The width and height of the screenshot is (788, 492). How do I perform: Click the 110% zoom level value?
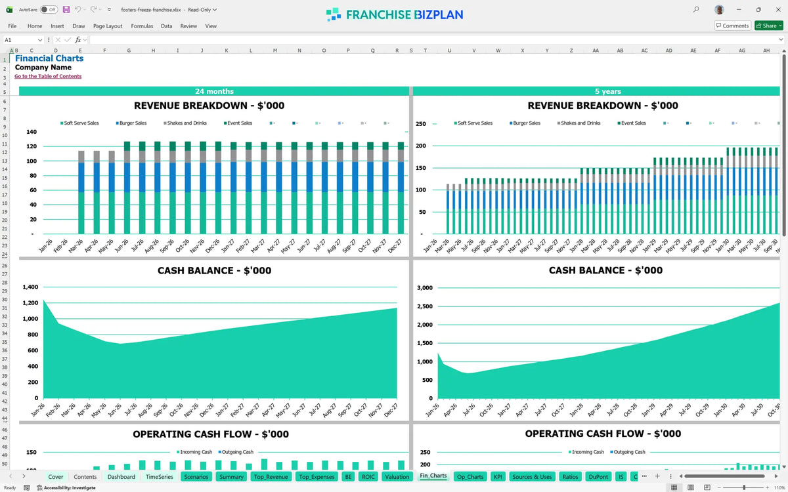(779, 487)
